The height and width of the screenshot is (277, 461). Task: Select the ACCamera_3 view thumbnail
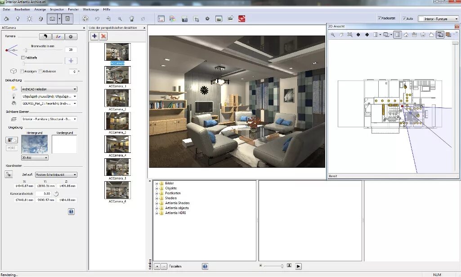pos(117,121)
